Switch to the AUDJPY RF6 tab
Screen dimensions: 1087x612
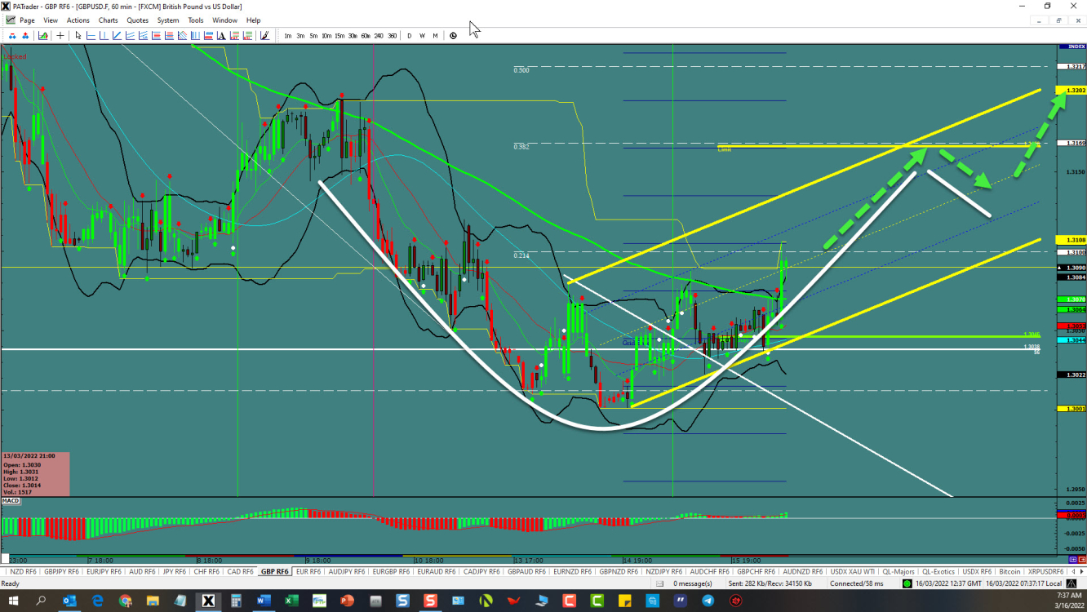coord(348,571)
